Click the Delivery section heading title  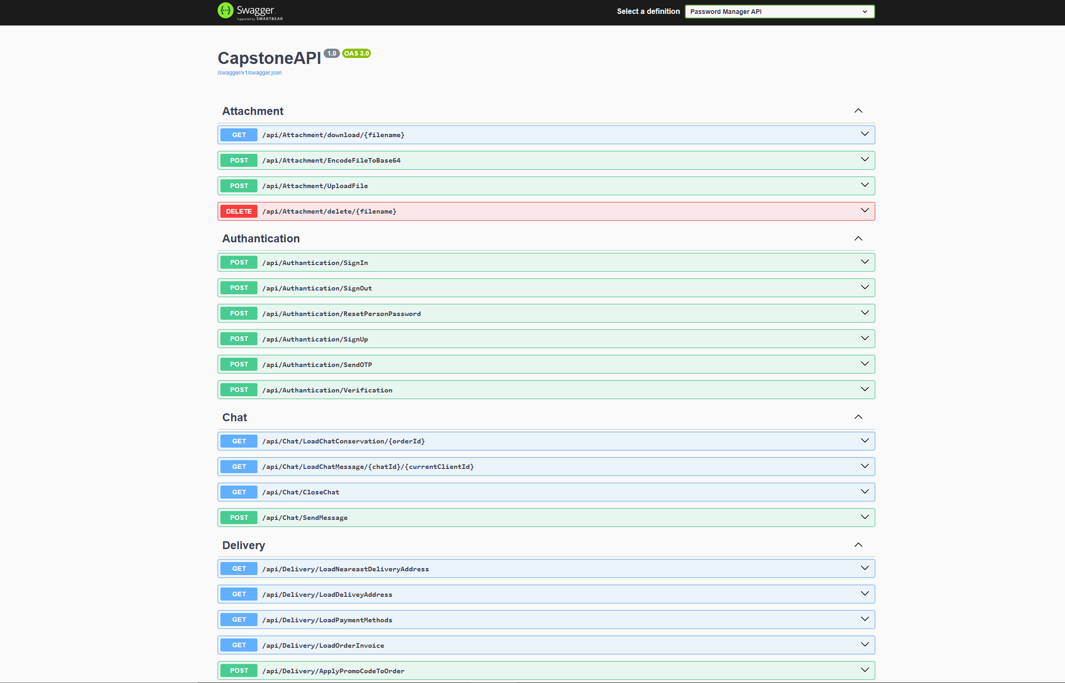tap(244, 545)
